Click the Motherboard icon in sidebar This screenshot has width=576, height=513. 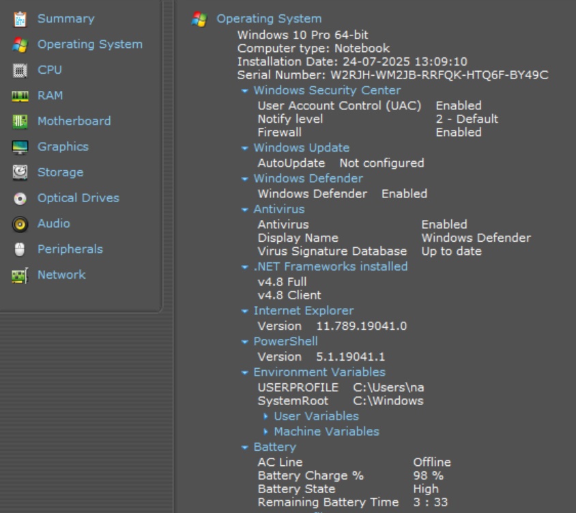[20, 122]
